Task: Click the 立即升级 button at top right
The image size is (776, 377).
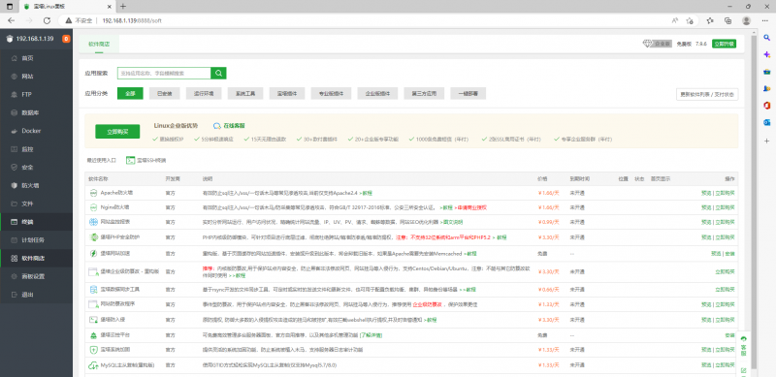Action: pyautogui.click(x=724, y=44)
